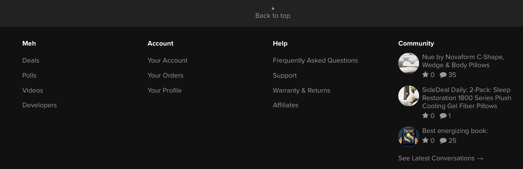Open the Polls link

click(x=29, y=76)
